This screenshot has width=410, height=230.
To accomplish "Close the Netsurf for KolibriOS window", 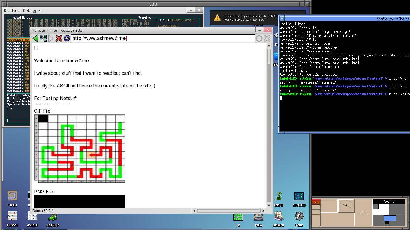I will click(x=268, y=30).
